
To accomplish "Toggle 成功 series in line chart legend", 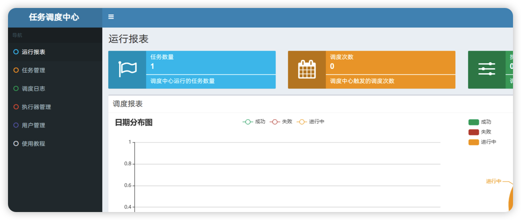I will point(254,122).
